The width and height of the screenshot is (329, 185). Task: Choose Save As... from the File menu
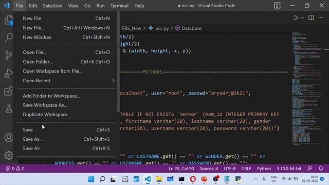66,139
